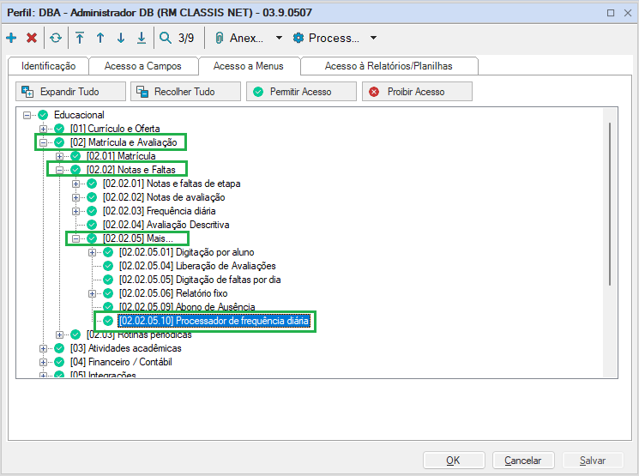639x476 pixels.
Task: Expand [02.02.05.06] Relatório fixo node
Action: click(92, 294)
